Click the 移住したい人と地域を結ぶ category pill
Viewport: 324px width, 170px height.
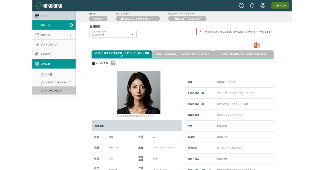[138, 19]
